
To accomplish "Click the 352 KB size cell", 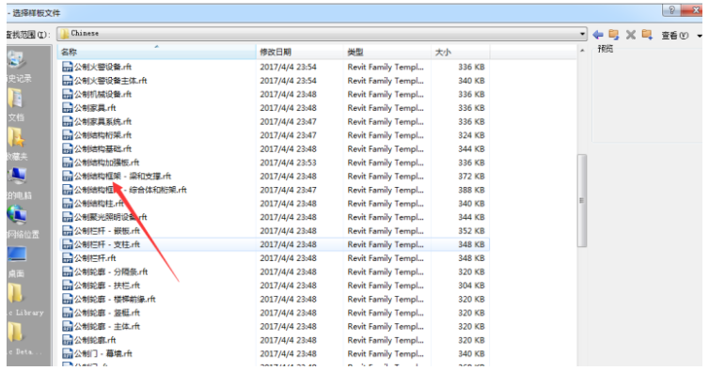I will (x=471, y=231).
